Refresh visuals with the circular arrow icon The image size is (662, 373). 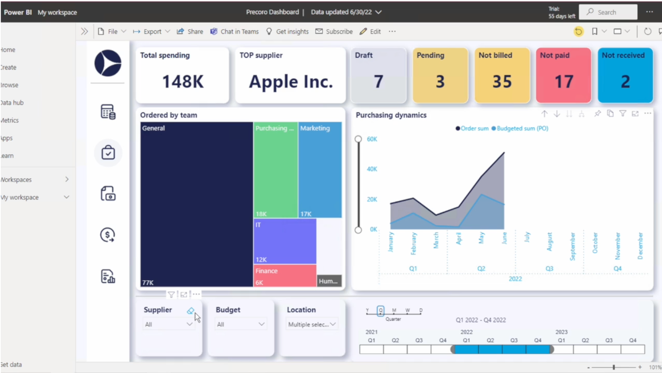coord(647,31)
